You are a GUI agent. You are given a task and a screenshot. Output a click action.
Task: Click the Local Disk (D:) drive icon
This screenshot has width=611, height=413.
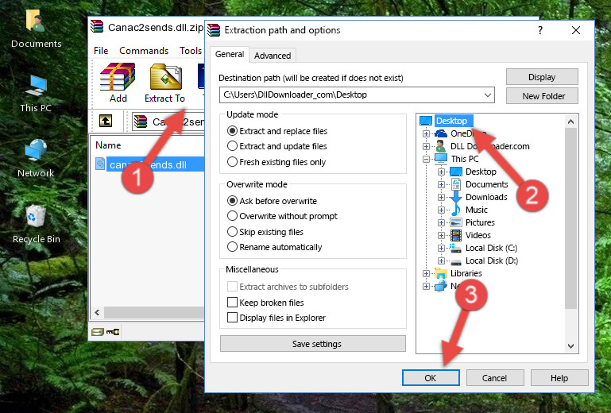455,261
